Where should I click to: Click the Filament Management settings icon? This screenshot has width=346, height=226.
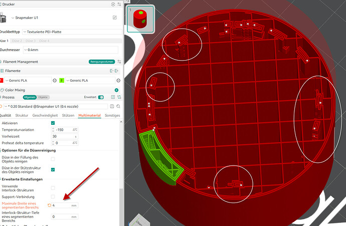119,62
